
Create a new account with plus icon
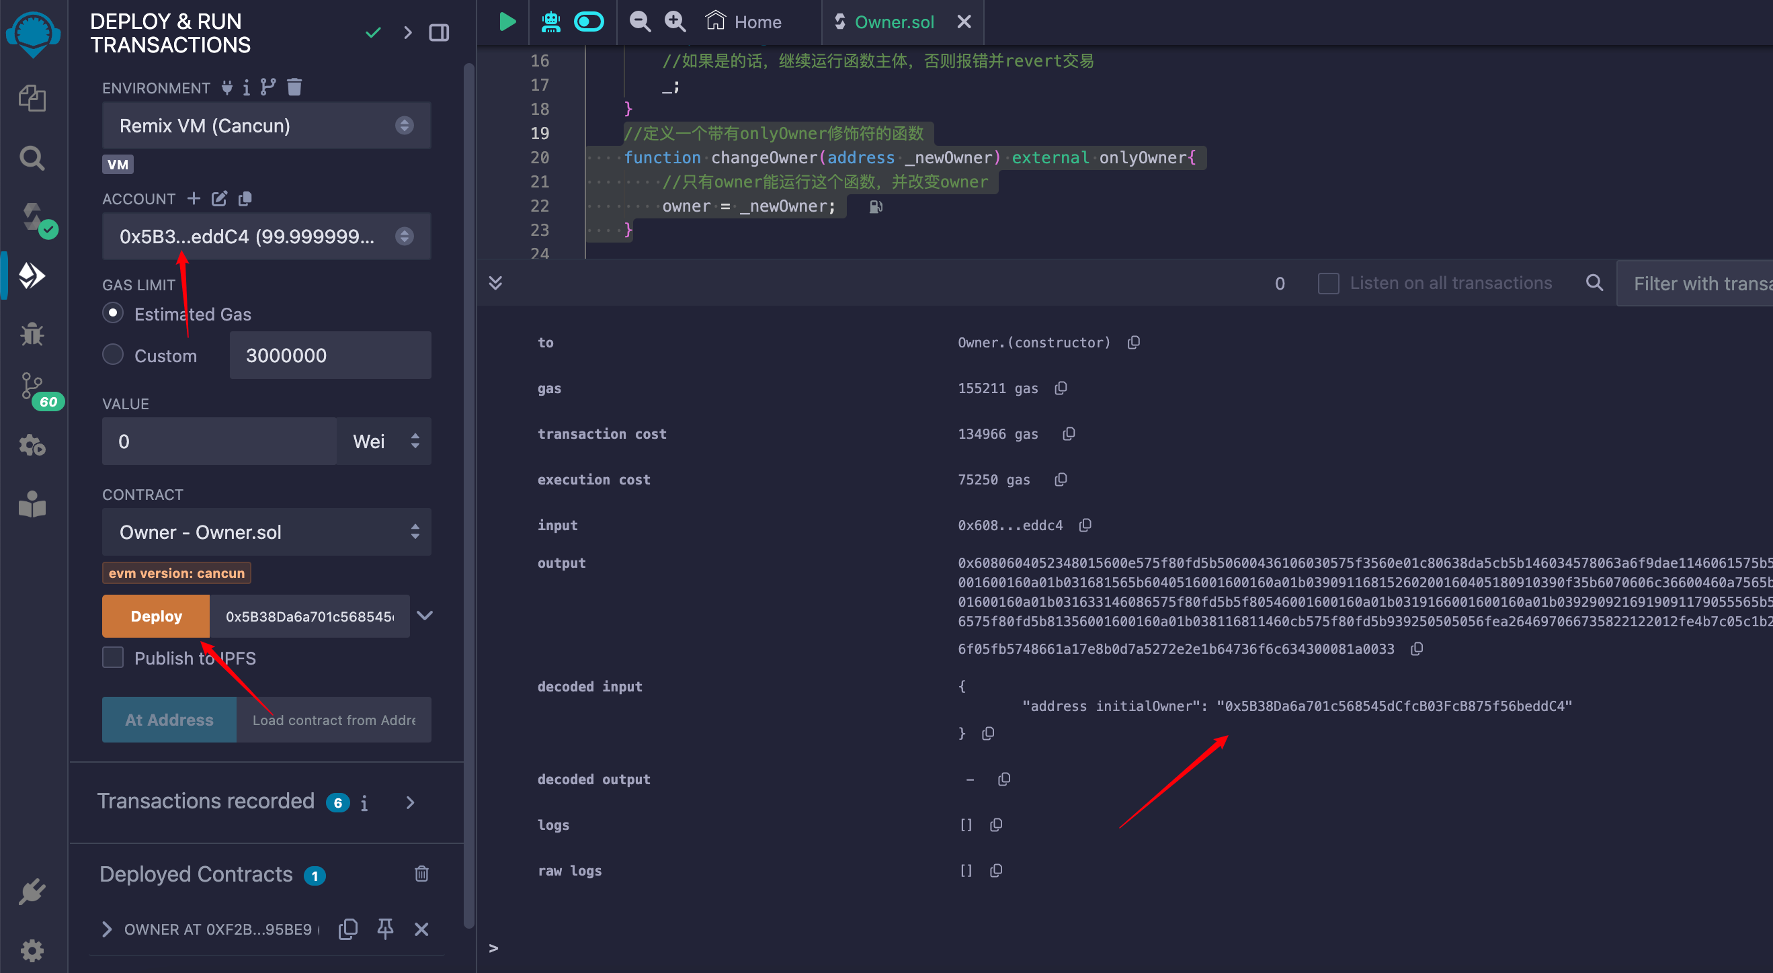194,198
